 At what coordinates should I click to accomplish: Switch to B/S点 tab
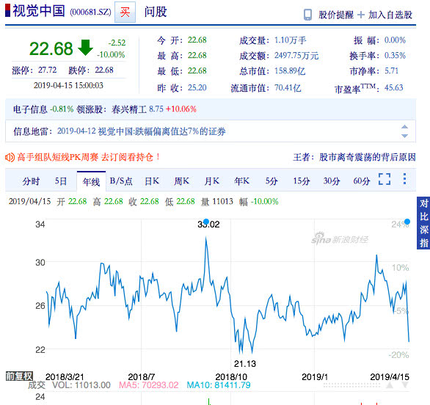pos(121,181)
